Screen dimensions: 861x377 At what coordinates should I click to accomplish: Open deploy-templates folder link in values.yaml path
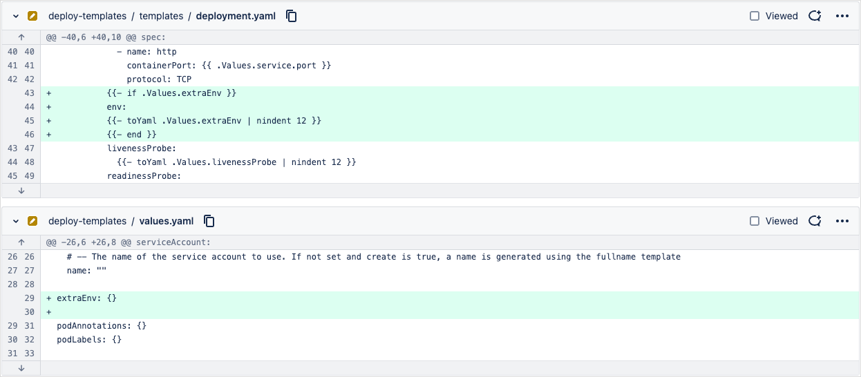[87, 221]
